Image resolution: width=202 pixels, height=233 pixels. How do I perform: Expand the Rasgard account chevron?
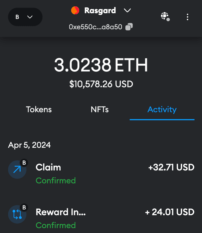point(127,11)
